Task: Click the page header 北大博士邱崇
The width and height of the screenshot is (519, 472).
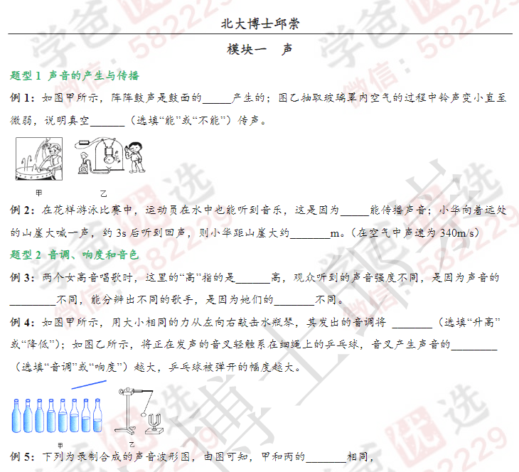Action: point(260,24)
